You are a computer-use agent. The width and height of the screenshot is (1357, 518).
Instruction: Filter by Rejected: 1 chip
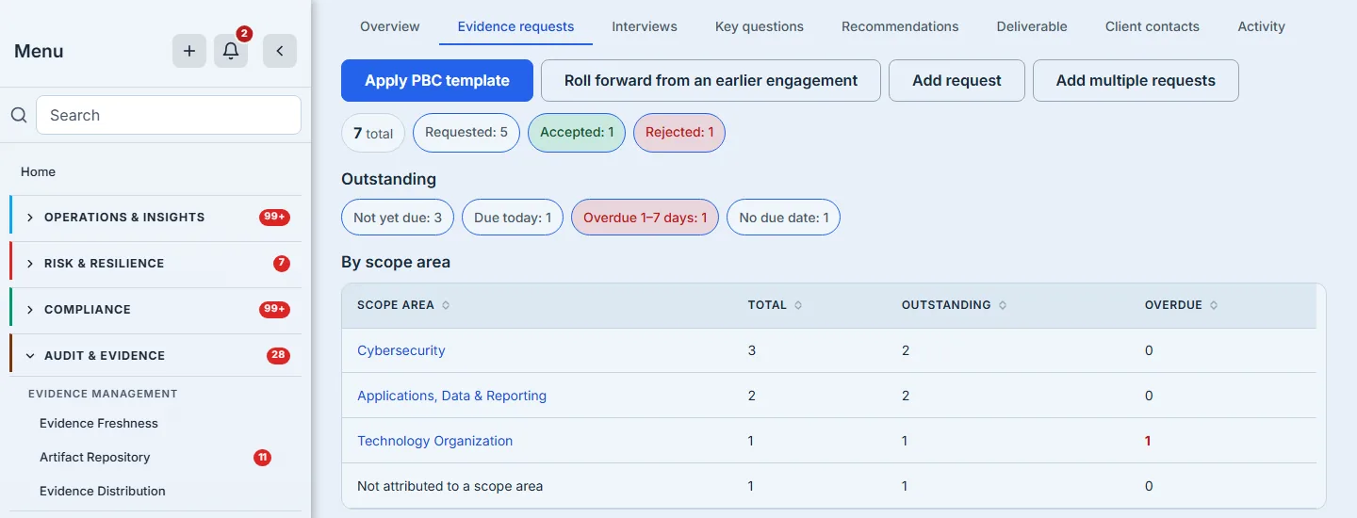tap(679, 133)
